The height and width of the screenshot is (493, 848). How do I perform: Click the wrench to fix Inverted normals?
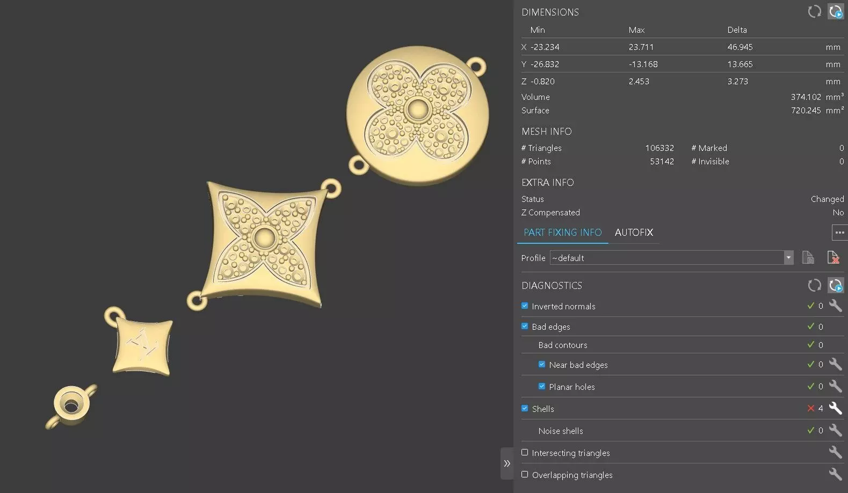click(x=835, y=306)
